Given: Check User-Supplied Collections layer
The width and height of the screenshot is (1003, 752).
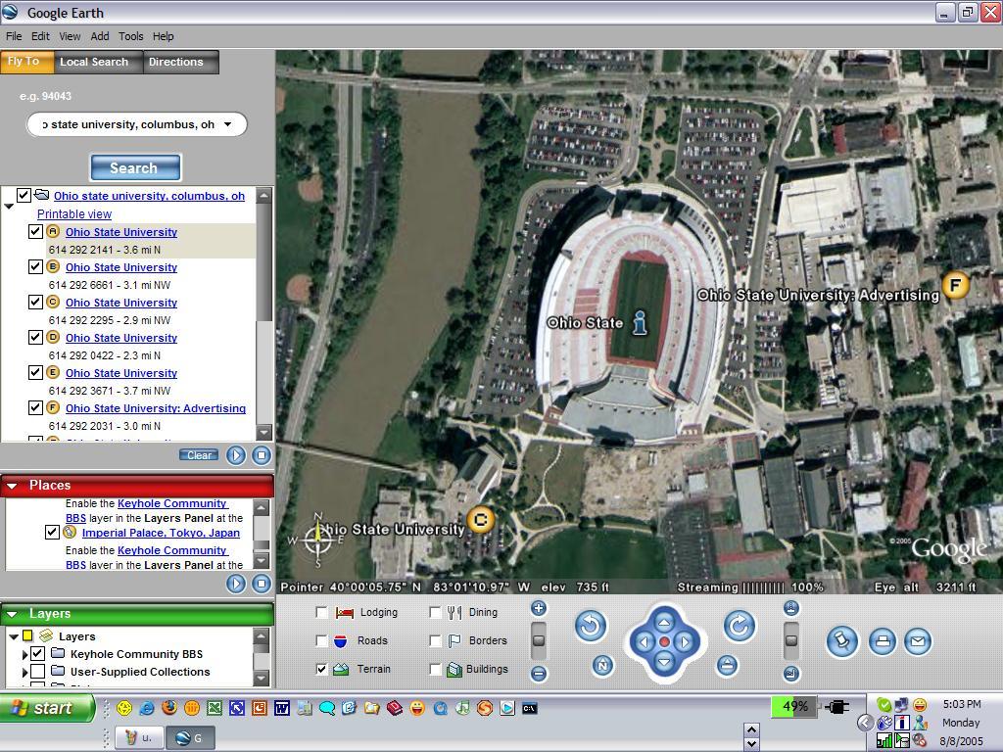Looking at the screenshot, I should coord(38,672).
